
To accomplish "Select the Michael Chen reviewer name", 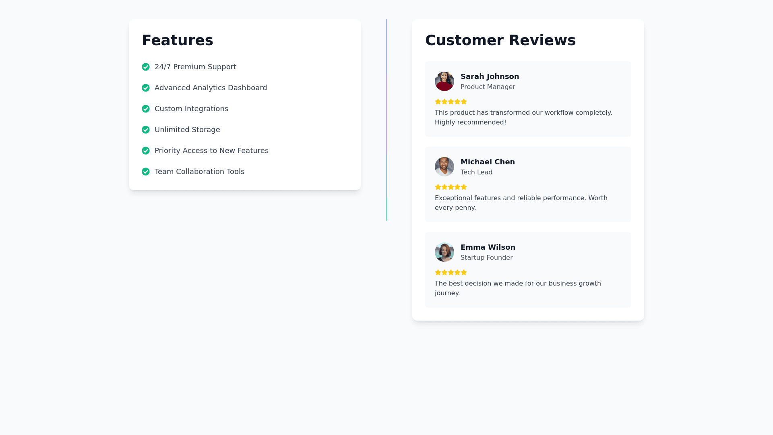I will click(488, 162).
